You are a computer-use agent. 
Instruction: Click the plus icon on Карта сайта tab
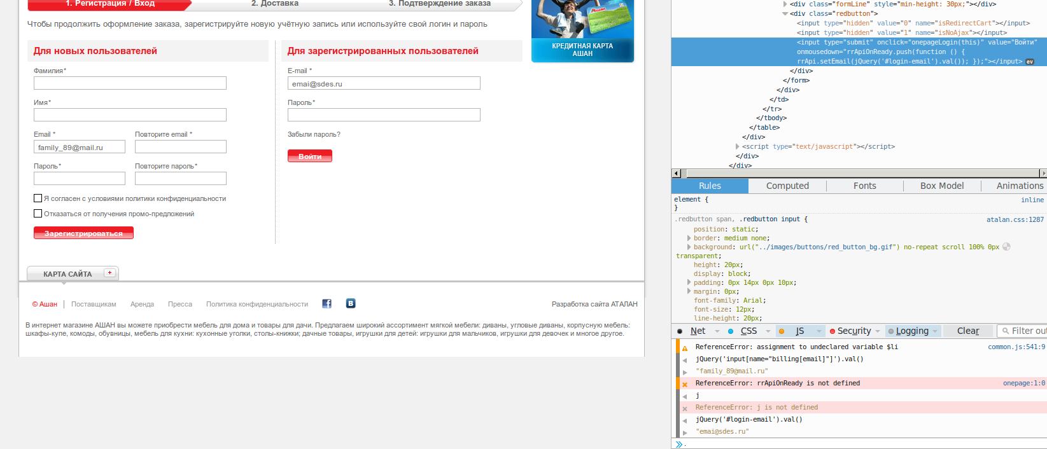pyautogui.click(x=110, y=273)
